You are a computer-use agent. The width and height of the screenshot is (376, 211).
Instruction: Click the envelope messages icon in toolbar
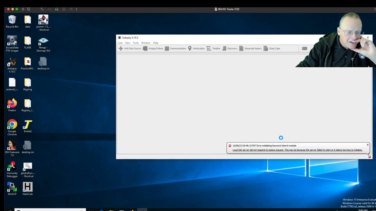[x=305, y=48]
